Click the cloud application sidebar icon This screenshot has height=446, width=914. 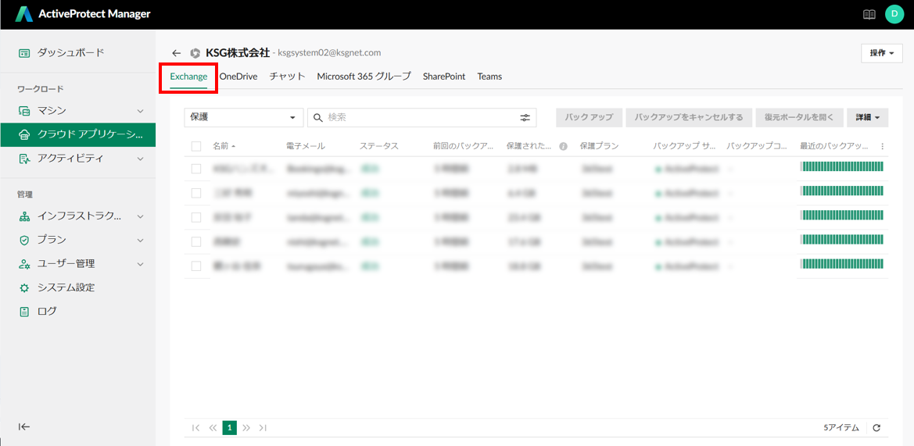[x=24, y=134]
